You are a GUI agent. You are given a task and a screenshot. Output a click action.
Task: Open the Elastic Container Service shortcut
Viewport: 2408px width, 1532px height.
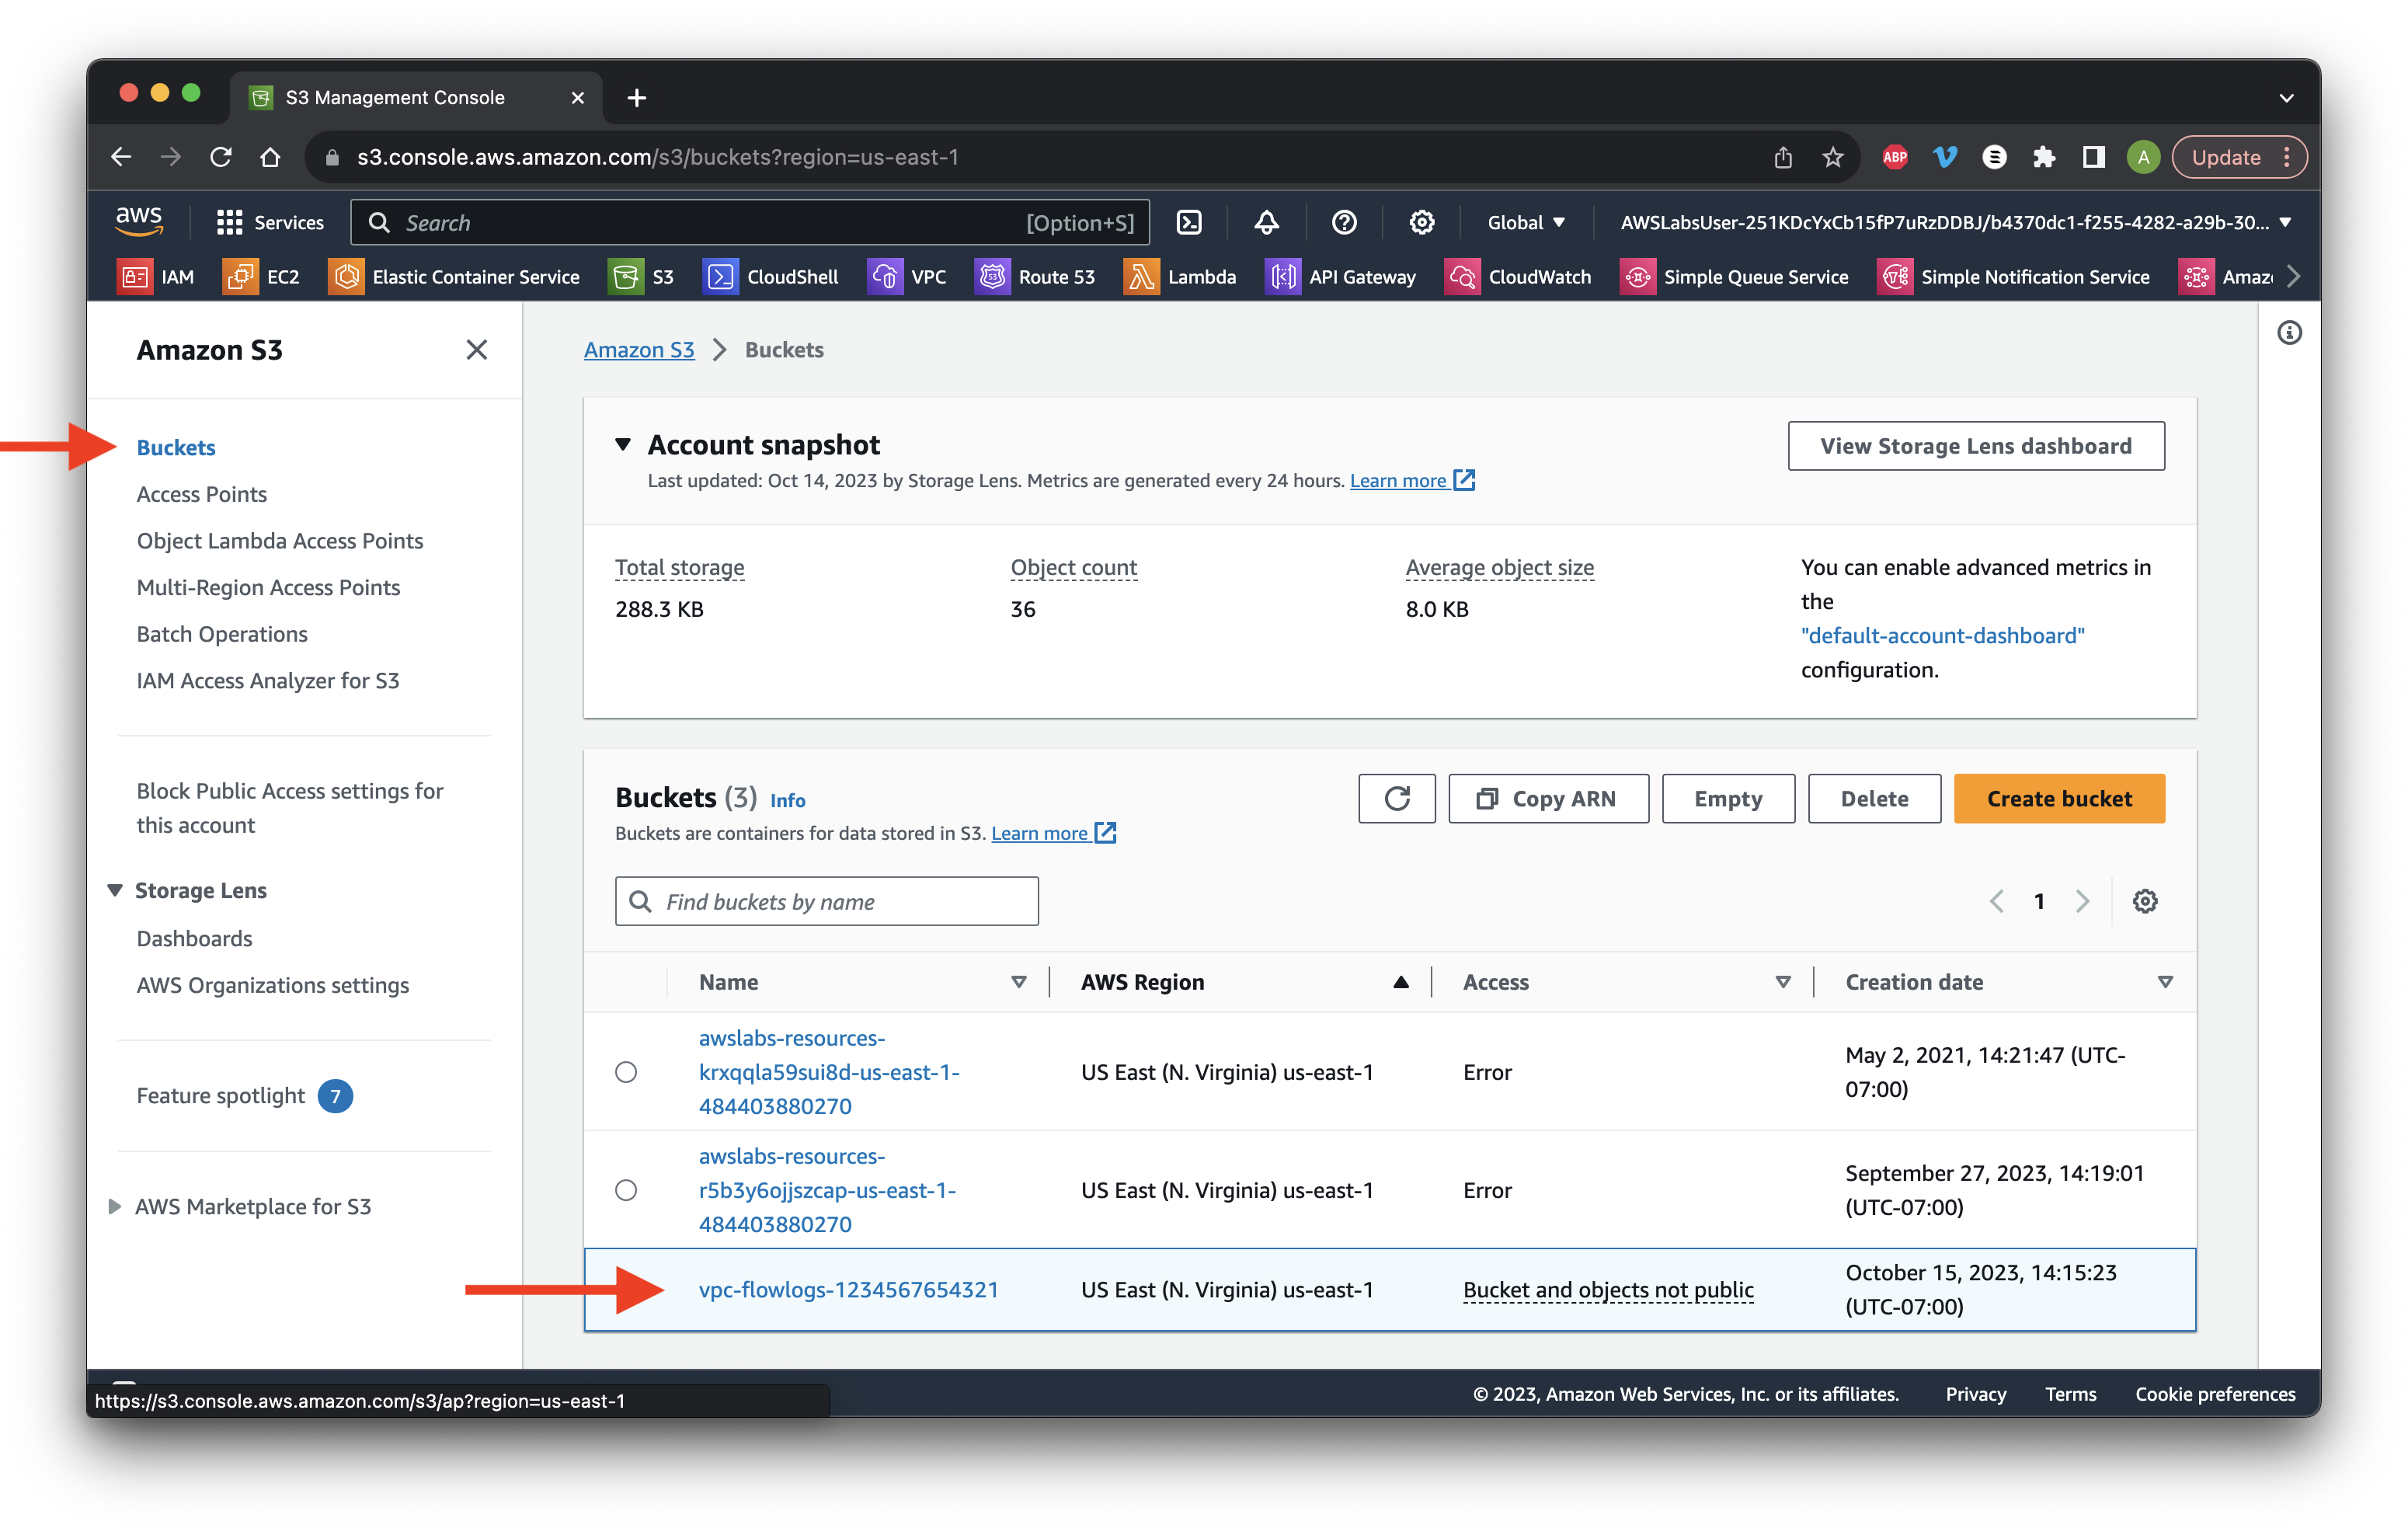tap(455, 277)
